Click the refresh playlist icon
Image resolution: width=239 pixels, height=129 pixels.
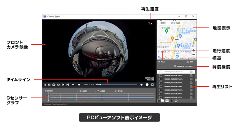coord(176,101)
